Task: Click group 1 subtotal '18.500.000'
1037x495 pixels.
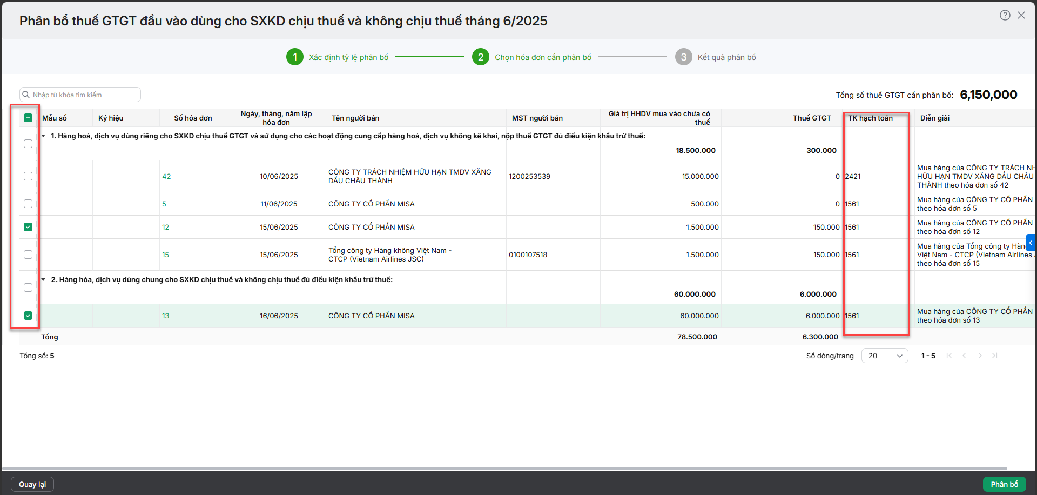Action: [696, 150]
